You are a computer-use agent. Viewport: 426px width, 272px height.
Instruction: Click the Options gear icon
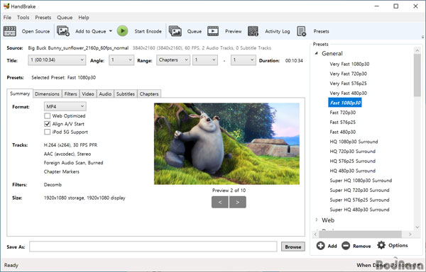click(x=381, y=245)
